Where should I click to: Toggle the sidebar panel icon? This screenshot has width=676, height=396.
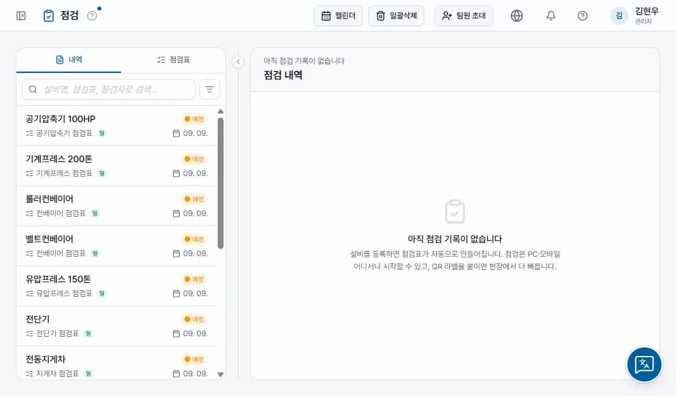[x=20, y=16]
